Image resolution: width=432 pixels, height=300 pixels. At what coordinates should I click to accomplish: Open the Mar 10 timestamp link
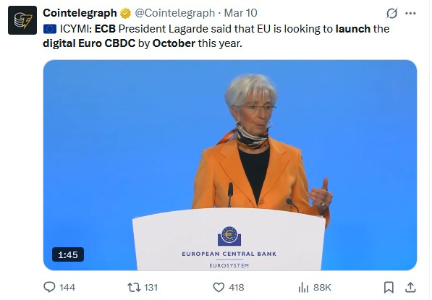[x=240, y=13]
